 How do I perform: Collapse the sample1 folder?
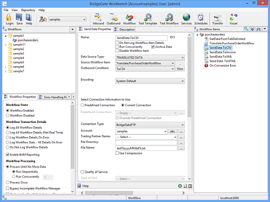(5, 36)
